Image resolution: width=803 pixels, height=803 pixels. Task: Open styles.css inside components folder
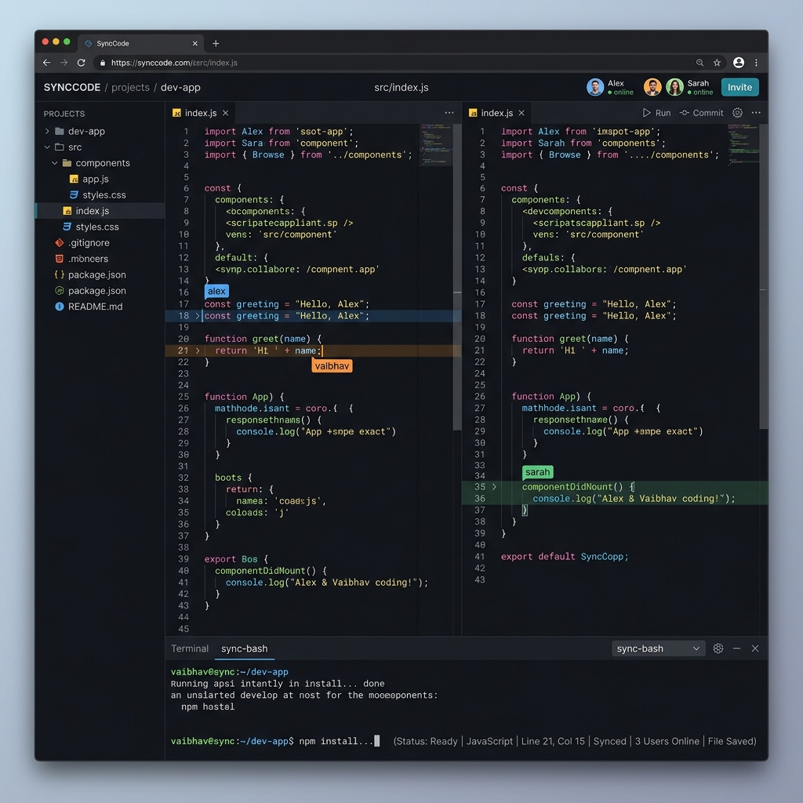point(104,194)
